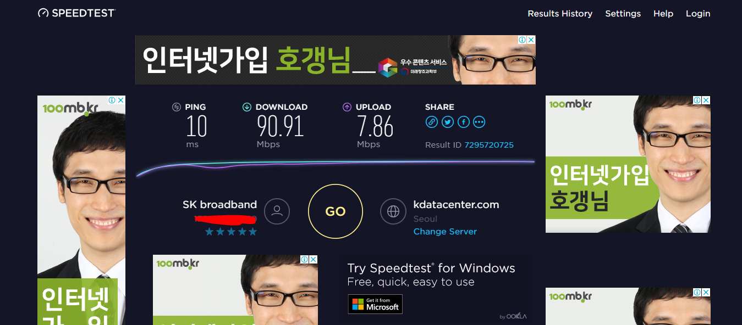742x325 pixels.
Task: Open the Help menu item
Action: point(663,14)
